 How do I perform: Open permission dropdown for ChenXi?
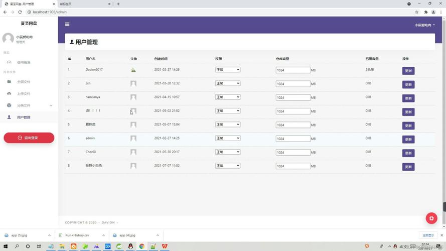pyautogui.click(x=228, y=152)
